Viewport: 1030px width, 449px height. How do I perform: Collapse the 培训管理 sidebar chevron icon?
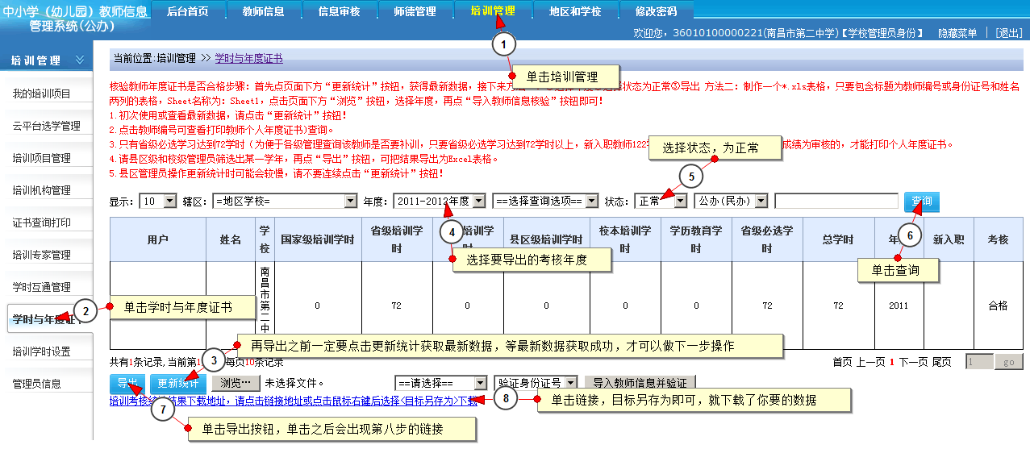79,60
